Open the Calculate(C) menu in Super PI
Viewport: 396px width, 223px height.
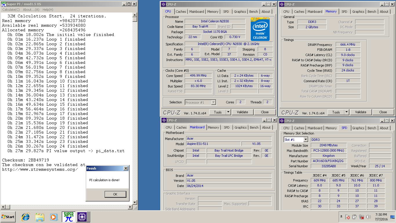click(x=11, y=10)
